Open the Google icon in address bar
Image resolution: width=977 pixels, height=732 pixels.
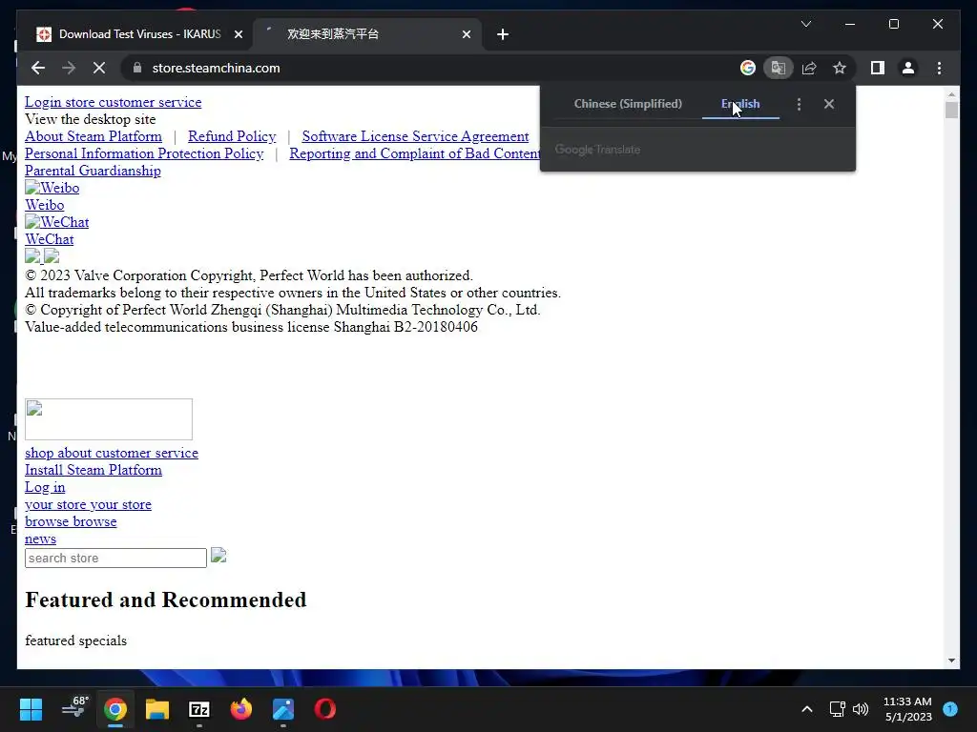tap(748, 68)
